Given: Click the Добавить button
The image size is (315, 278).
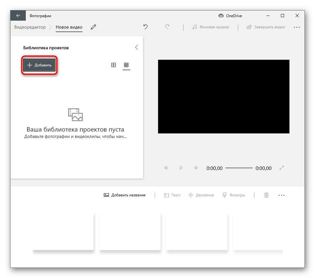Looking at the screenshot, I should coord(39,65).
